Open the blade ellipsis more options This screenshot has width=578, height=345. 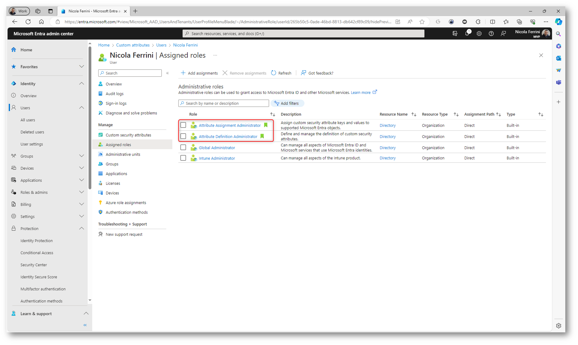215,55
